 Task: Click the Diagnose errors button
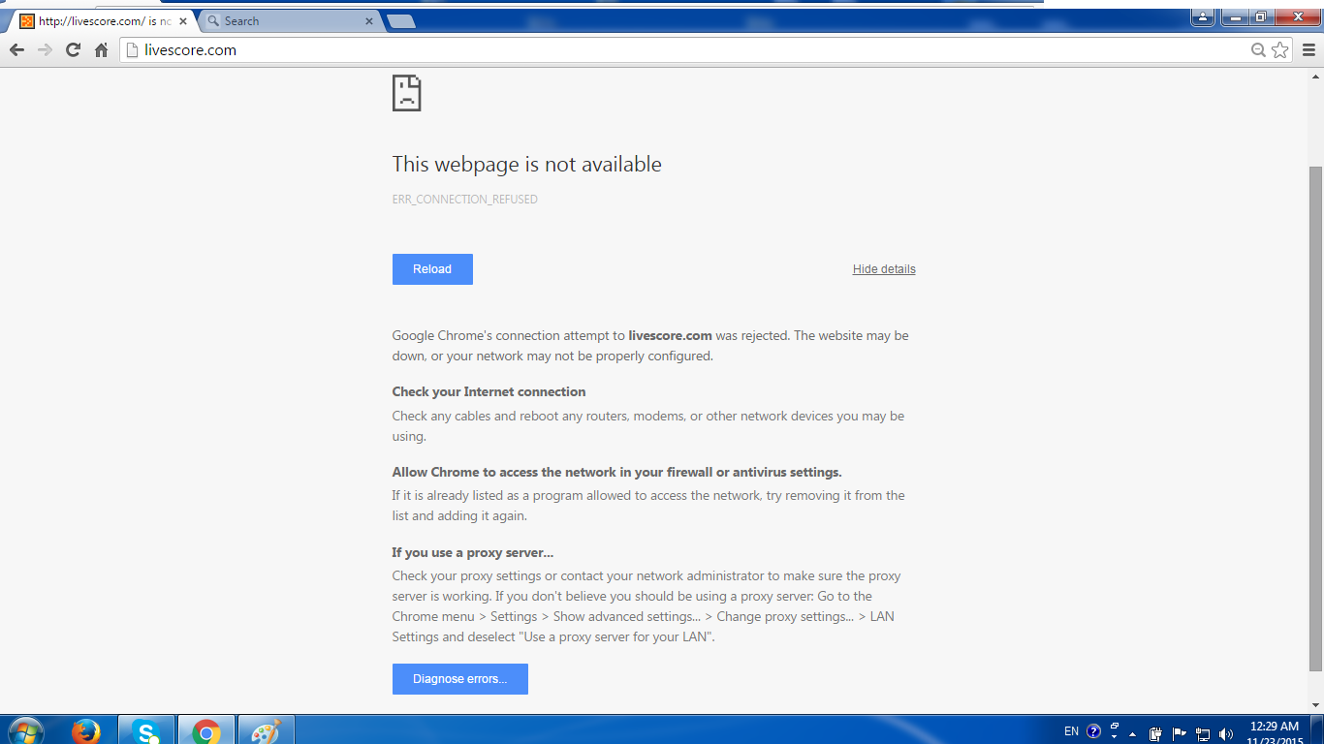point(460,679)
